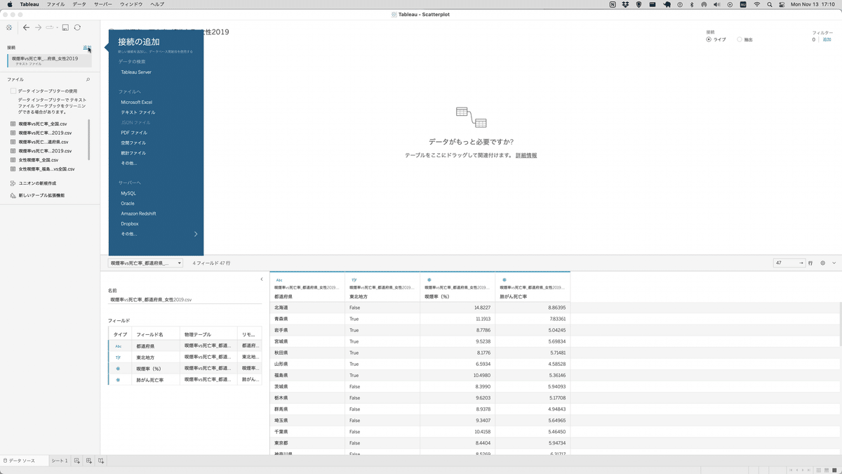Screen dimensions: 842x474
Task: Open the サーバー menu
Action: point(103,4)
